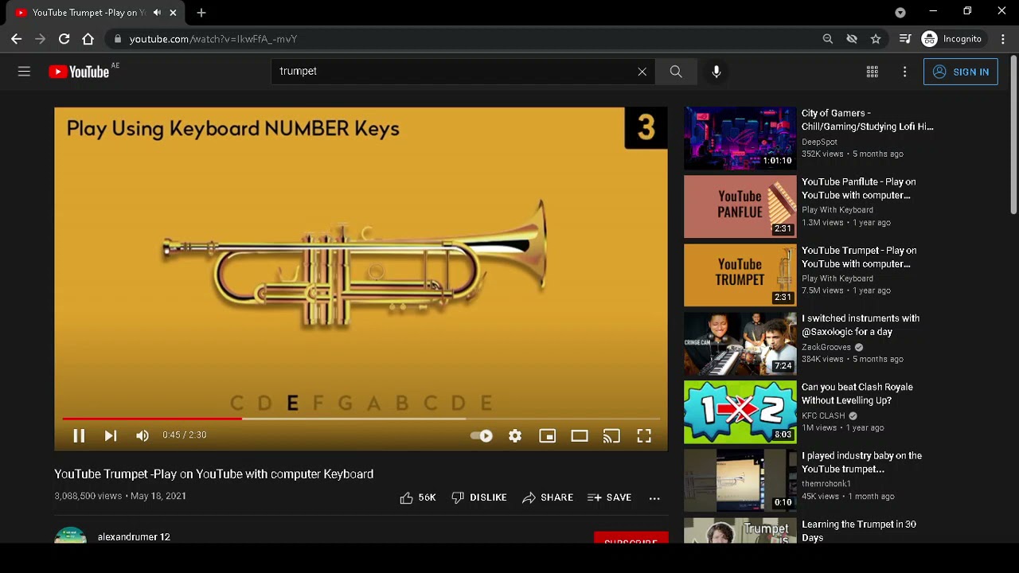Open browser zoom search icon
The image size is (1019, 573).
tap(828, 39)
